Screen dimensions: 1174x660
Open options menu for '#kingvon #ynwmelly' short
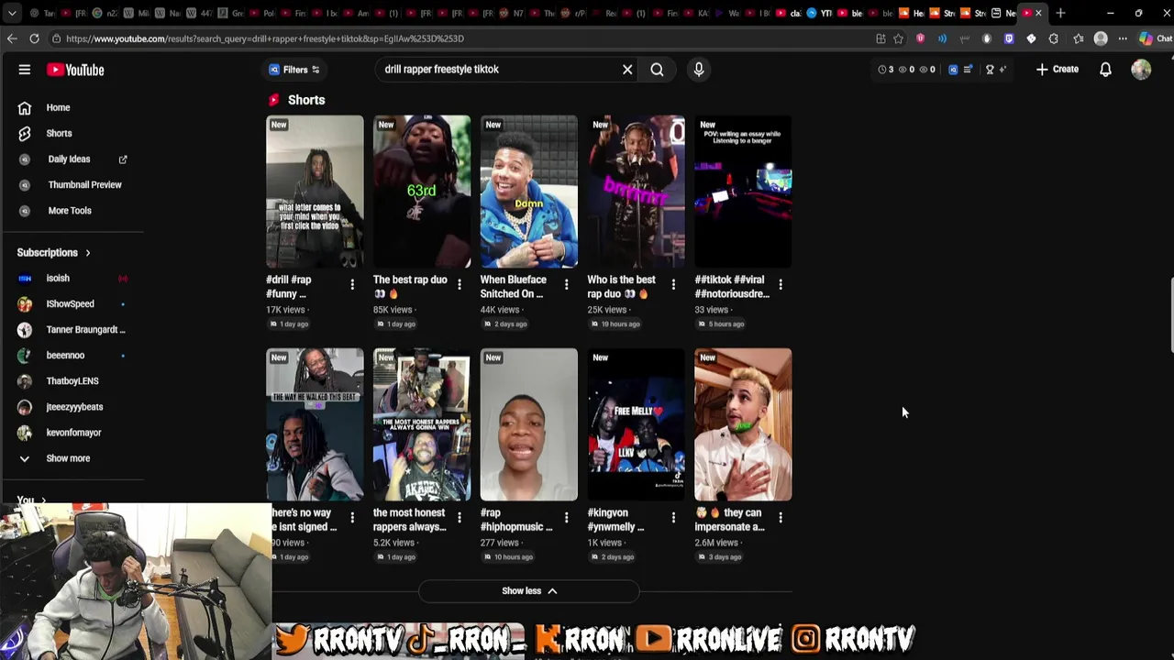point(673,518)
